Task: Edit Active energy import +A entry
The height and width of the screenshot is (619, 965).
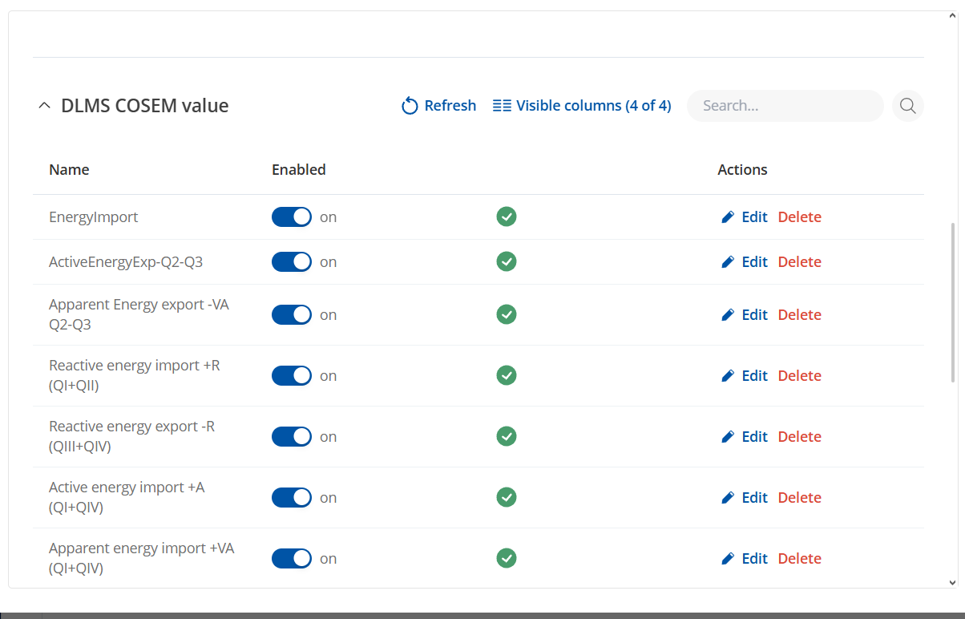Action: [x=745, y=498]
